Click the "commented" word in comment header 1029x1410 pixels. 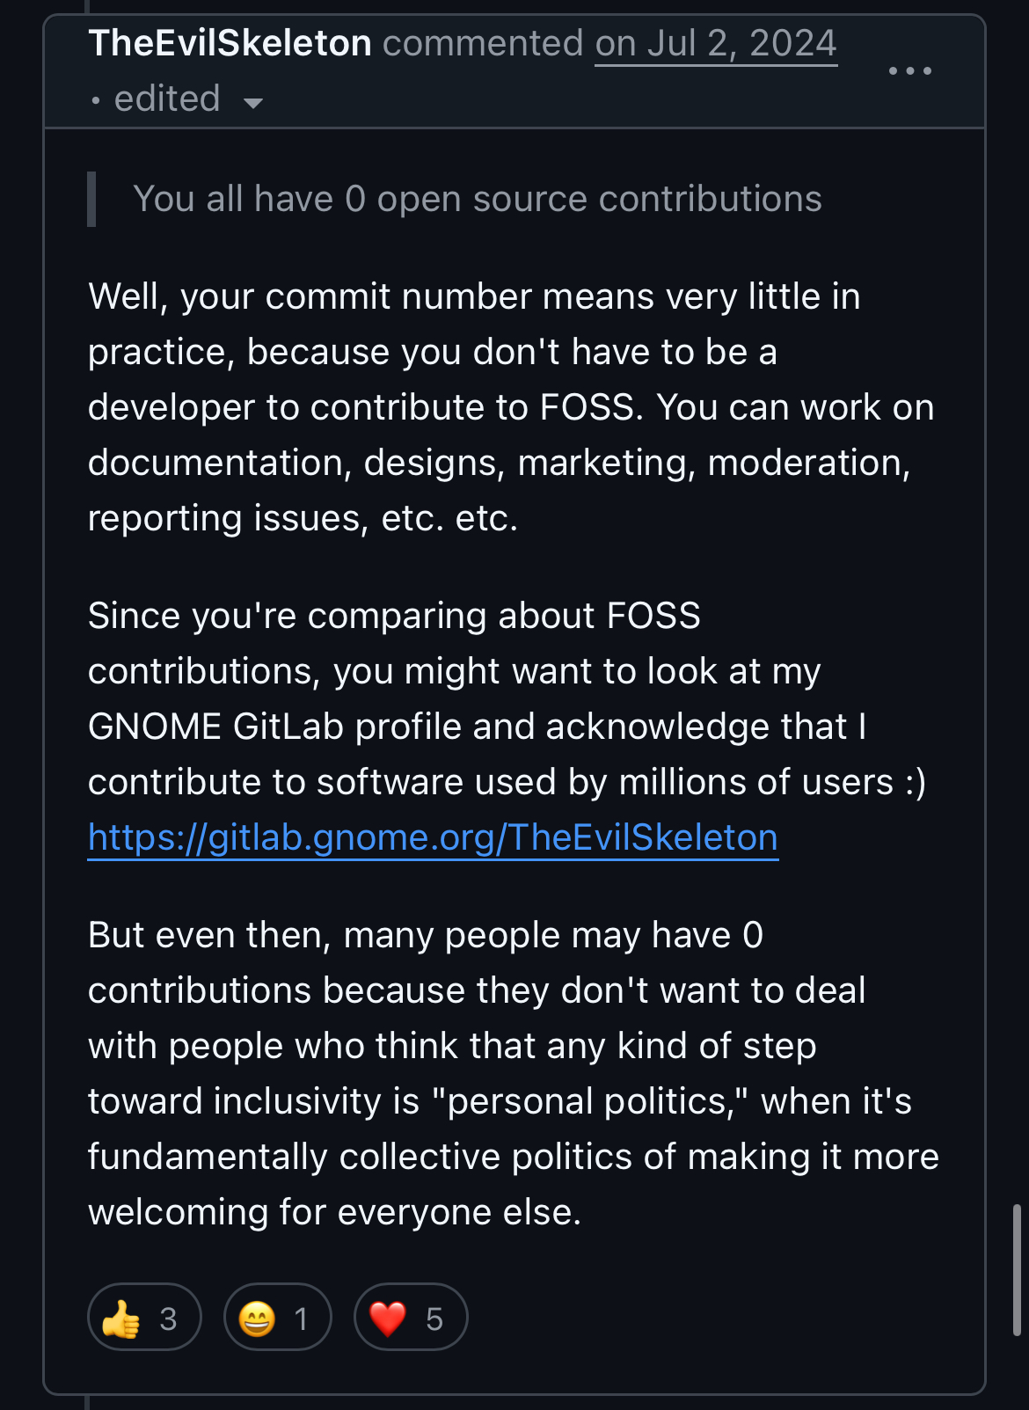[x=483, y=43]
